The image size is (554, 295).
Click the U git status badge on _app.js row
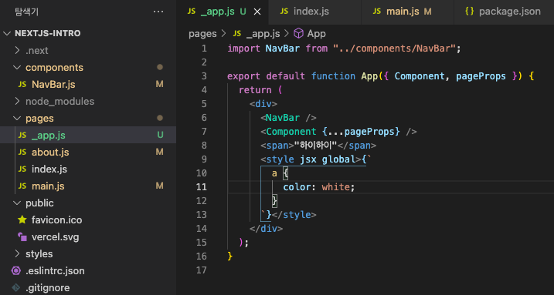coord(160,135)
